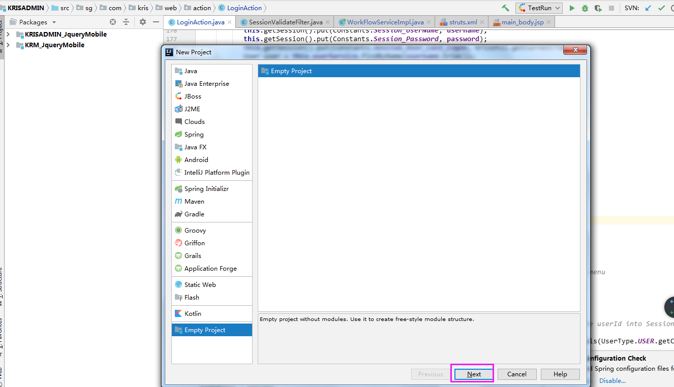
Task: Select Java FX project type
Action: (212, 147)
